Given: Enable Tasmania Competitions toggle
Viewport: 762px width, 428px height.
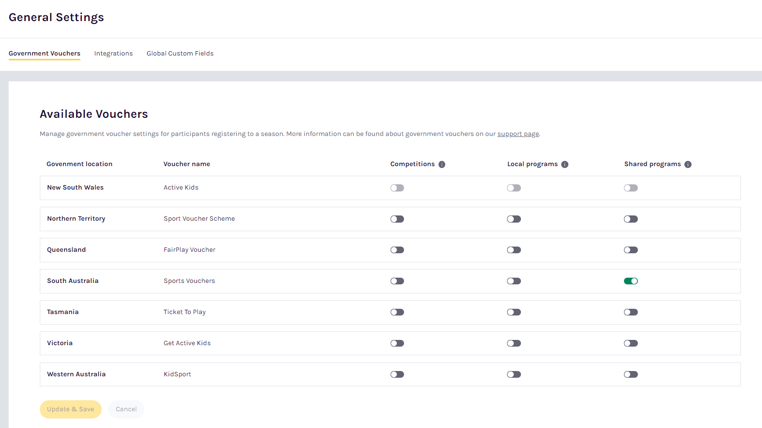Looking at the screenshot, I should point(397,312).
